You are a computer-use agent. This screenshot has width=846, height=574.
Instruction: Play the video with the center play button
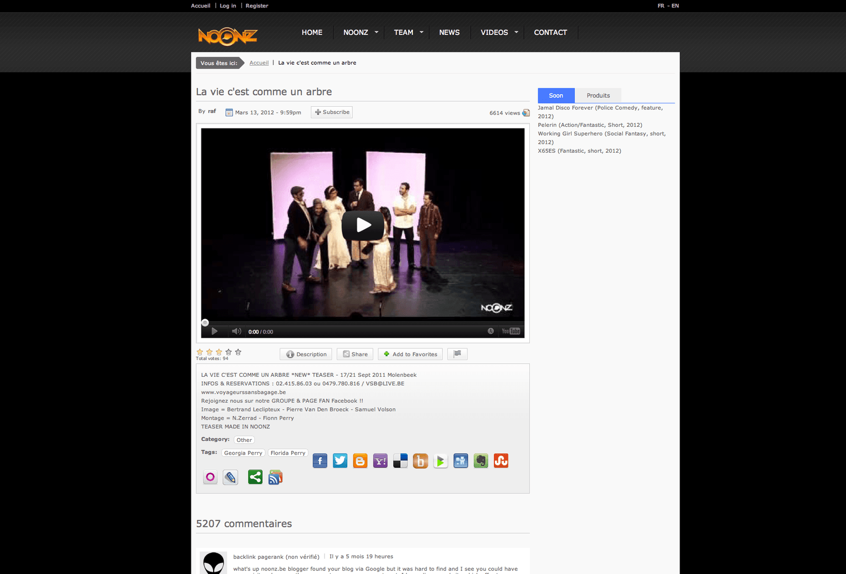(x=363, y=225)
